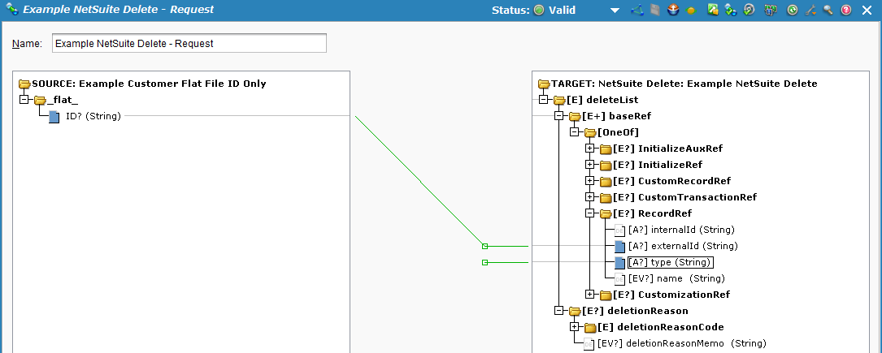Open help via the pink question mark icon
This screenshot has height=353, width=882.
[x=846, y=11]
